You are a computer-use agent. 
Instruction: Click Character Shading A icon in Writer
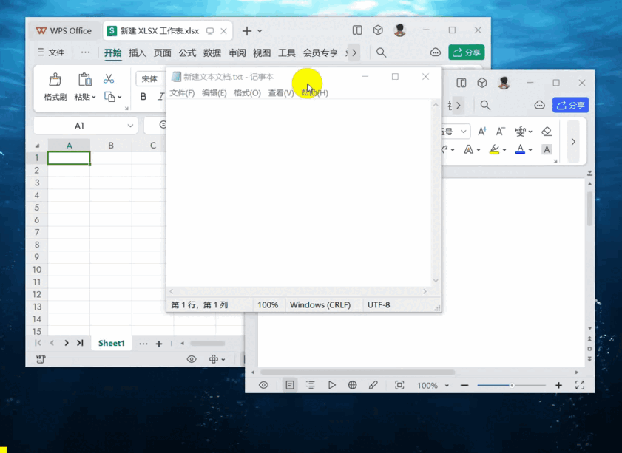pyautogui.click(x=547, y=149)
